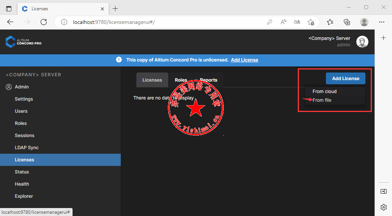This screenshot has height=216, width=392.
Task: Switch to the Licenses tab
Action: [152, 80]
